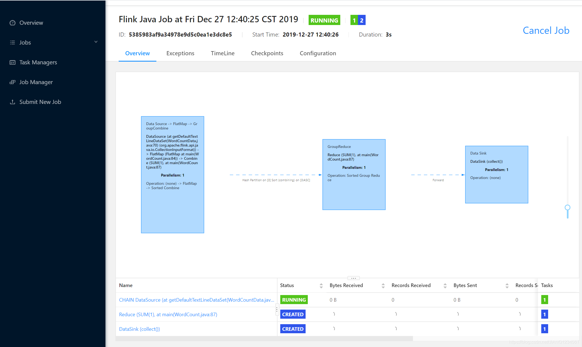Expand the Jobs submenu chevron

[x=96, y=42]
